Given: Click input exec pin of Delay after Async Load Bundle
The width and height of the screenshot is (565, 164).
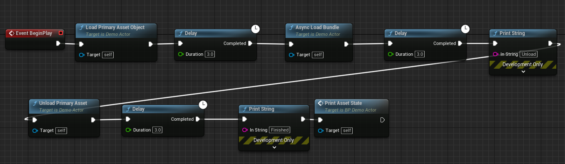Looking at the screenshot, I should pyautogui.click(x=391, y=43).
